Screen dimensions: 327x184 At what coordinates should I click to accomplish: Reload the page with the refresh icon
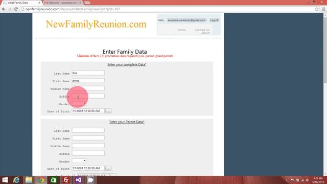click(x=16, y=9)
